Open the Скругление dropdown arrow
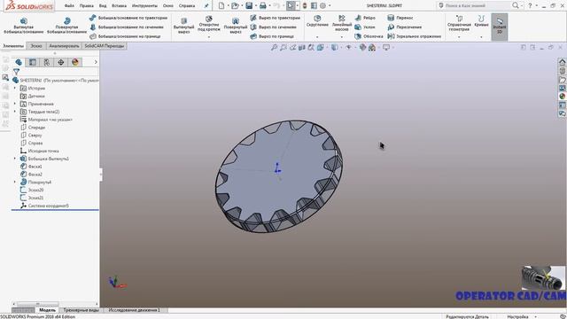 [x=317, y=37]
